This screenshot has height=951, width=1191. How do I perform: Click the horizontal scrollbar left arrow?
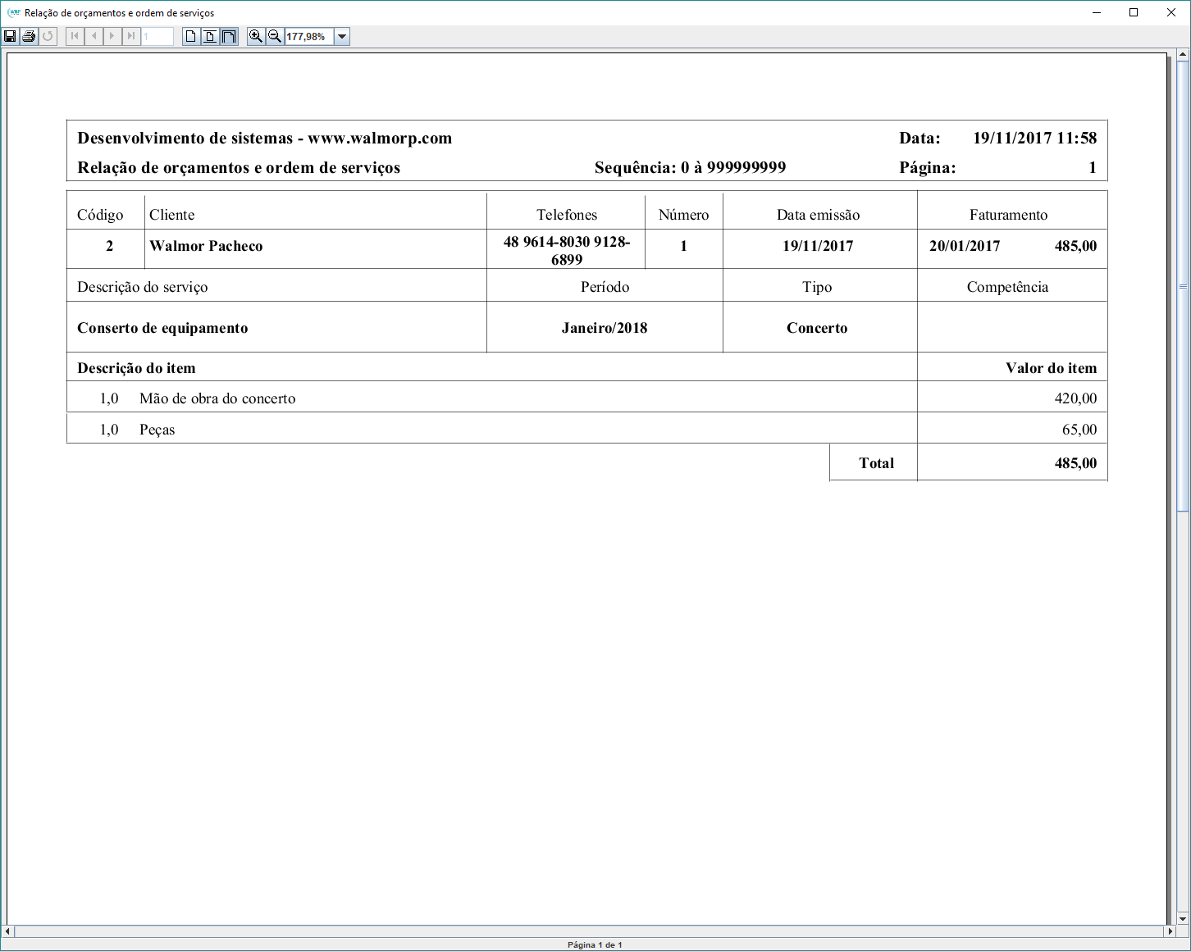[x=7, y=931]
